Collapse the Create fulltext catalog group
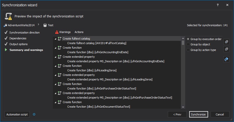Viewport: 234px width, 122px height. 56,39
